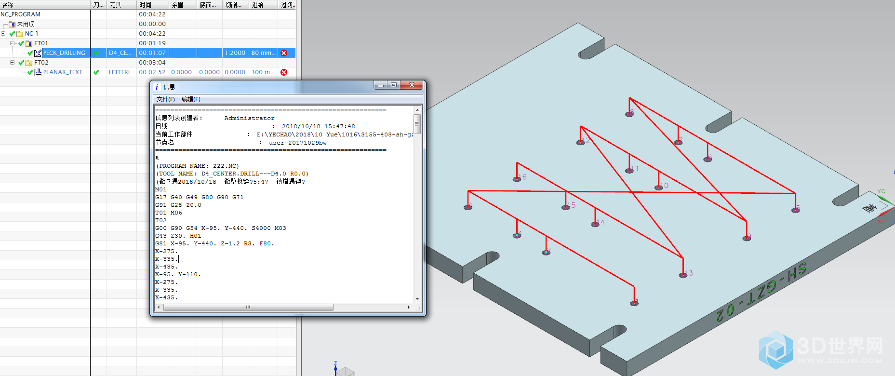
Task: Click the 1.2000 cut depth cell
Action: click(235, 53)
